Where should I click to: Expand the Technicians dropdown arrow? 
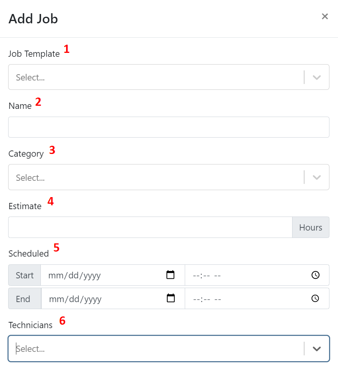coord(317,349)
